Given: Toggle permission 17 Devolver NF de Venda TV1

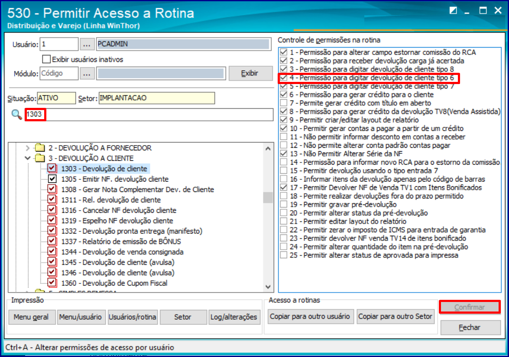Looking at the screenshot, I should (x=284, y=187).
